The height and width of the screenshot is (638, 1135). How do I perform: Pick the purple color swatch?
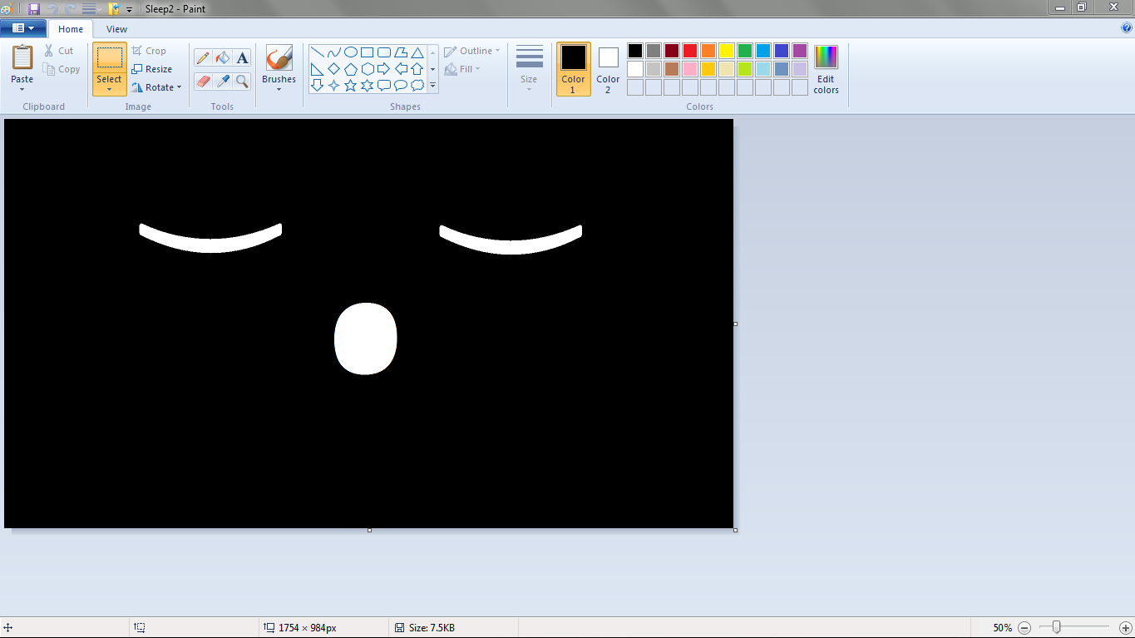[x=800, y=51]
